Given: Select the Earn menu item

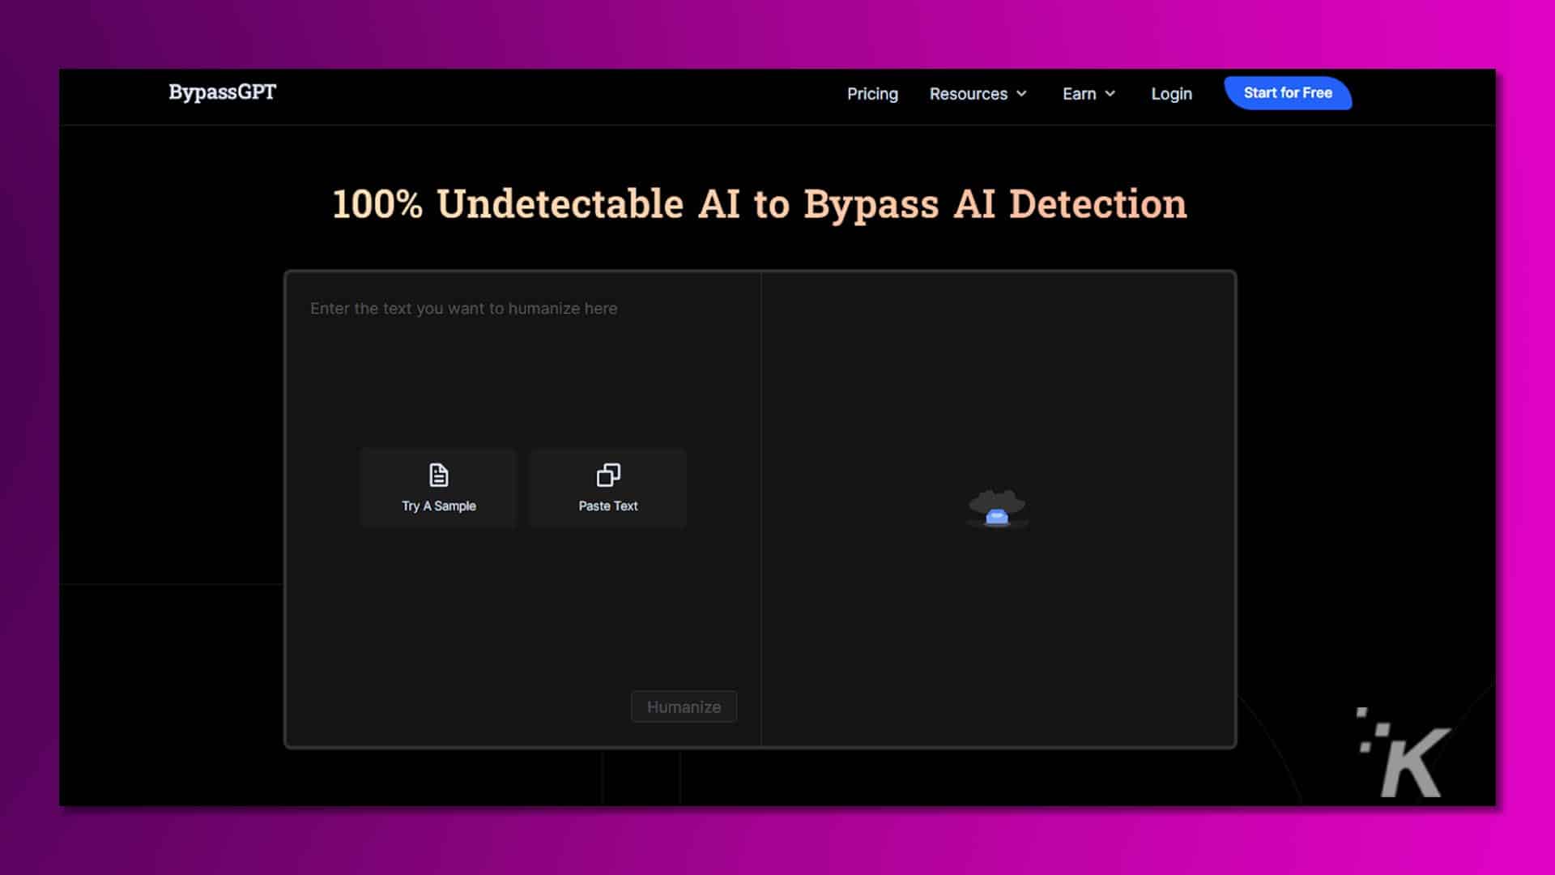Looking at the screenshot, I should point(1079,94).
